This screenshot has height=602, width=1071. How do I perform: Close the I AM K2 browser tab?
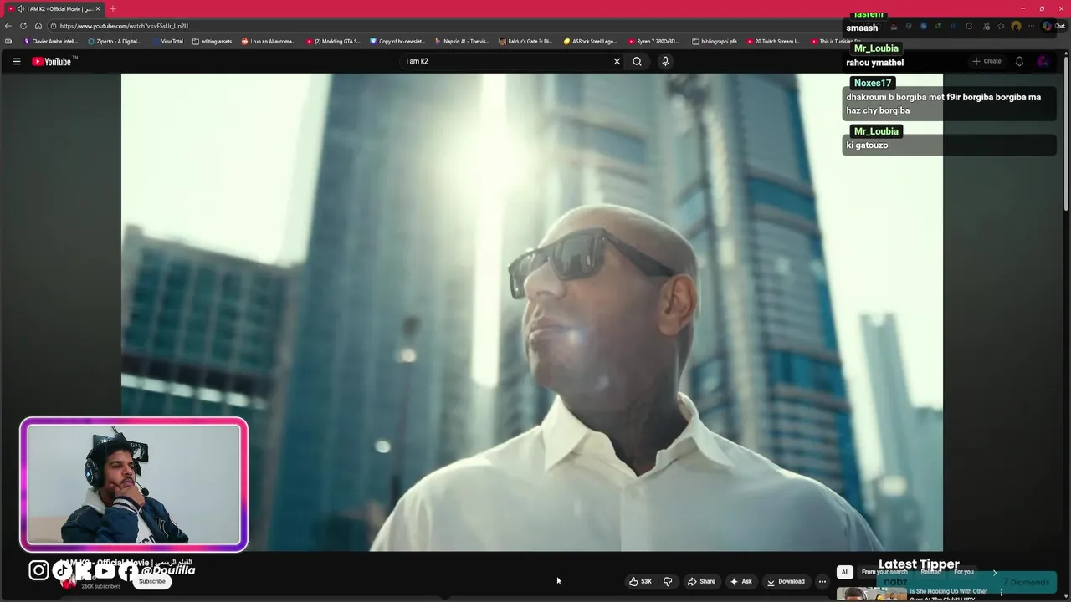tap(98, 8)
